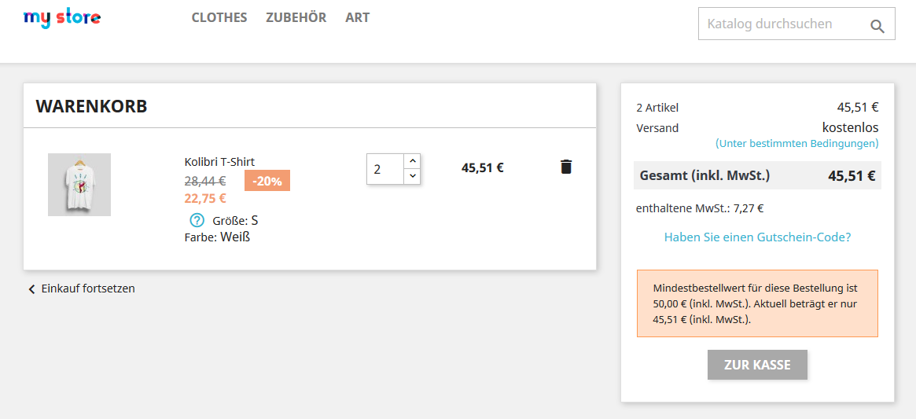Click back chevron beside Einkauf fortsetzen
Image resolution: width=916 pixels, height=419 pixels.
31,289
